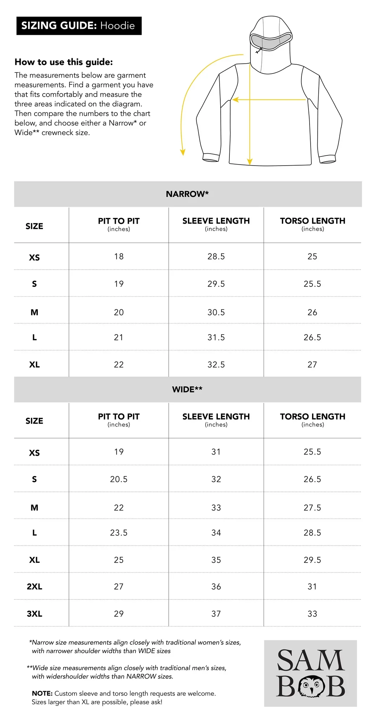Viewport: 377px width, 720px height.
Task: Click the NOTE about custom sleeve requests
Action: tap(124, 697)
